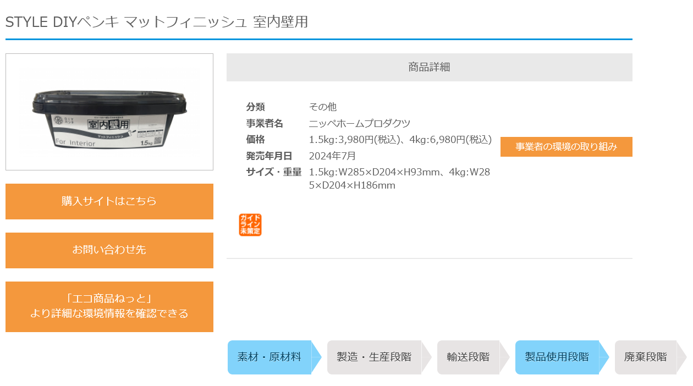Open the paint can product image

point(109,112)
